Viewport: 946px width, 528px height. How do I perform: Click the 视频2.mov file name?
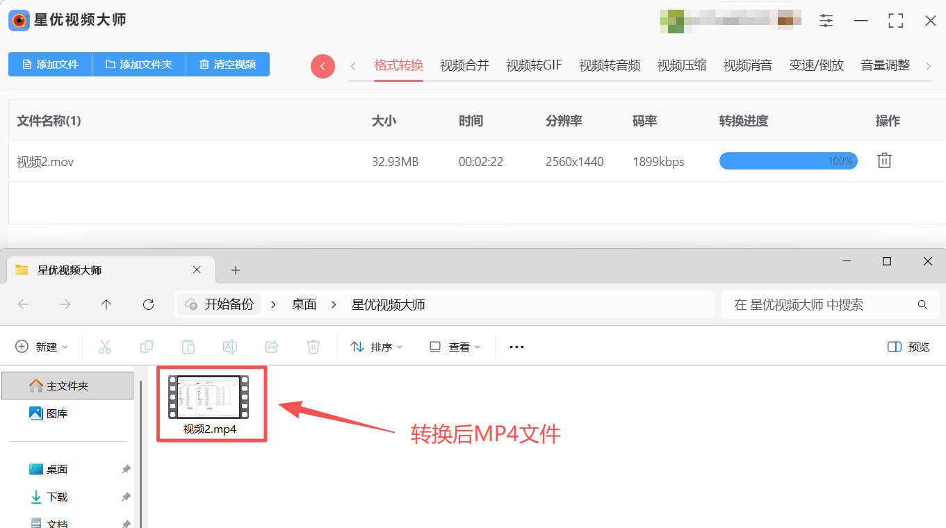[x=45, y=162]
